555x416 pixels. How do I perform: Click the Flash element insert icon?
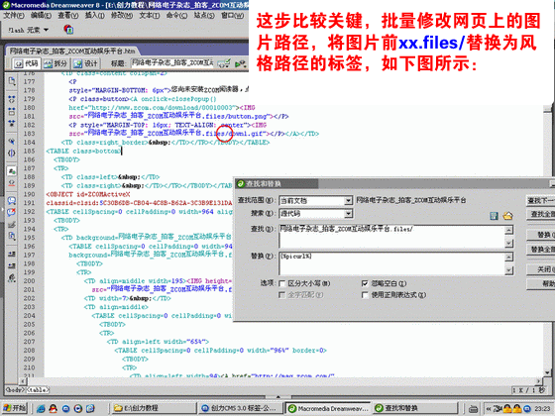coord(68,30)
